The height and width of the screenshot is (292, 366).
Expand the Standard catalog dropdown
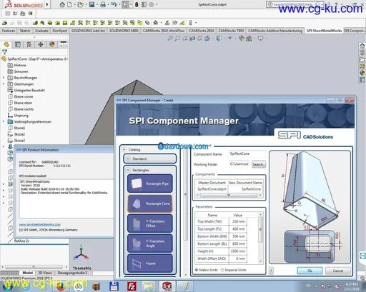128,158
